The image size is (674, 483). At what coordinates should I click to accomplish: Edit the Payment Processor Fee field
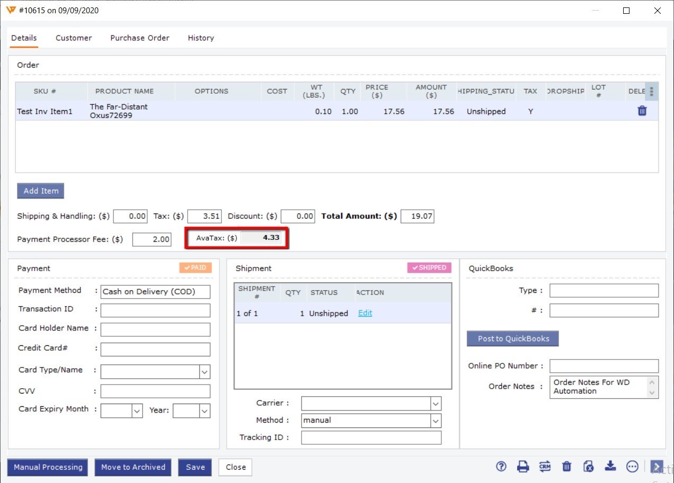[x=152, y=239]
